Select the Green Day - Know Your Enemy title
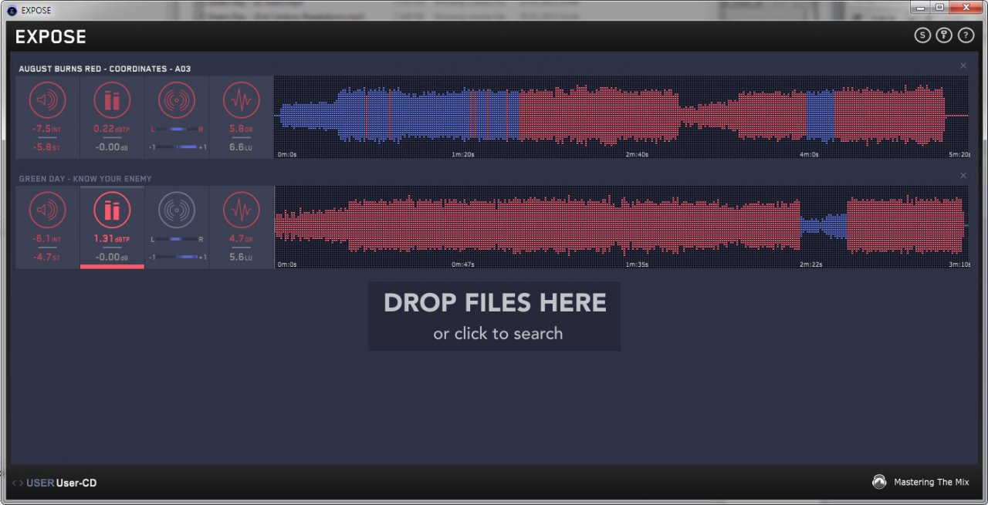The width and height of the screenshot is (988, 505). pos(85,179)
